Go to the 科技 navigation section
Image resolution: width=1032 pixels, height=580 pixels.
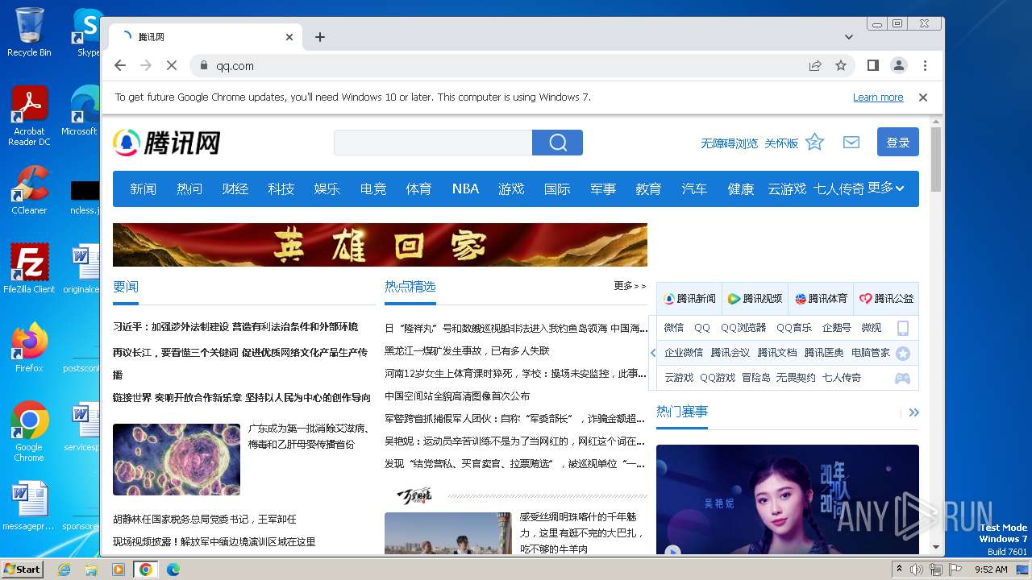[281, 188]
